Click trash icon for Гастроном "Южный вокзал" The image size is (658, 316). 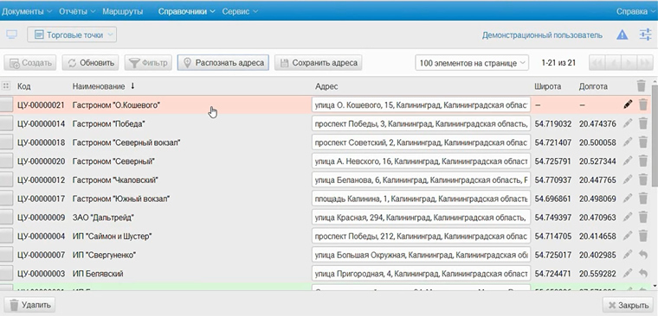tap(643, 199)
